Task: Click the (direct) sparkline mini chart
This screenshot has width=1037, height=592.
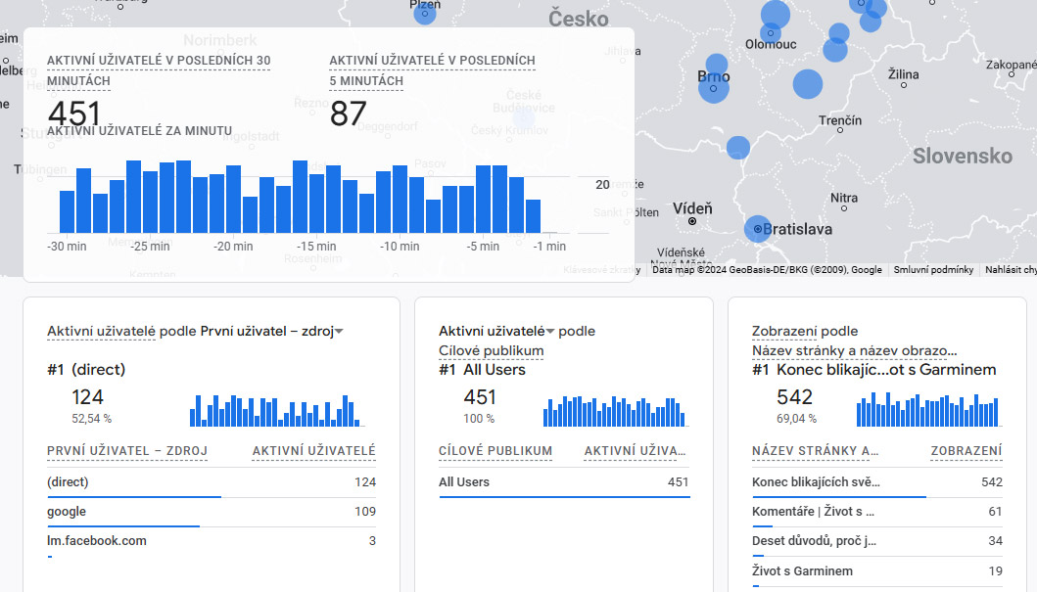Action: pyautogui.click(x=276, y=411)
